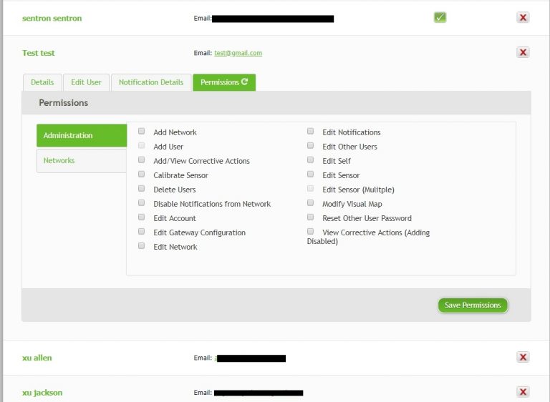Toggle Reset Other User Password checkbox
This screenshot has height=402, width=550.
click(311, 217)
